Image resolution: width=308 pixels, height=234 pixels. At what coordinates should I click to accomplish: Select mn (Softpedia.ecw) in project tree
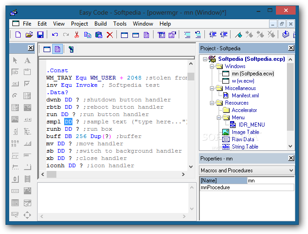click(x=253, y=74)
